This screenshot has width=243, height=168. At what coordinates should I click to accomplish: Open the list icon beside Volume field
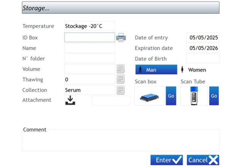point(120,69)
